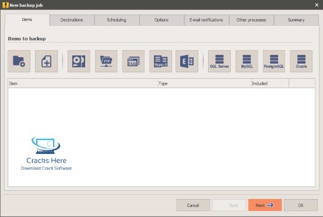Click the Cancel button
Image resolution: width=323 pixels, height=217 pixels.
[x=193, y=205]
